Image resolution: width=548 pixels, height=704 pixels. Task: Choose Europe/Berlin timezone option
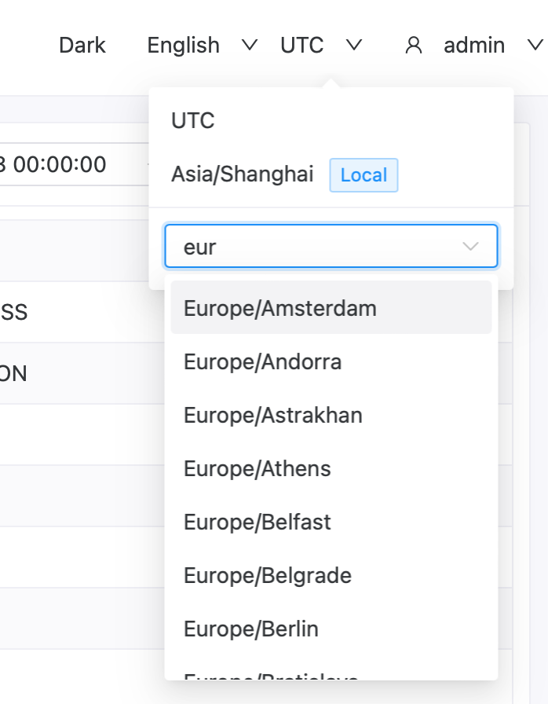[251, 629]
